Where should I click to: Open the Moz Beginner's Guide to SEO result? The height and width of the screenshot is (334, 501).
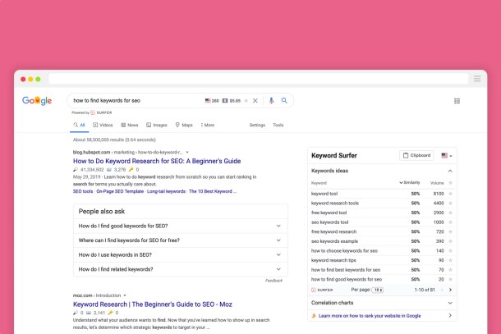[153, 304]
